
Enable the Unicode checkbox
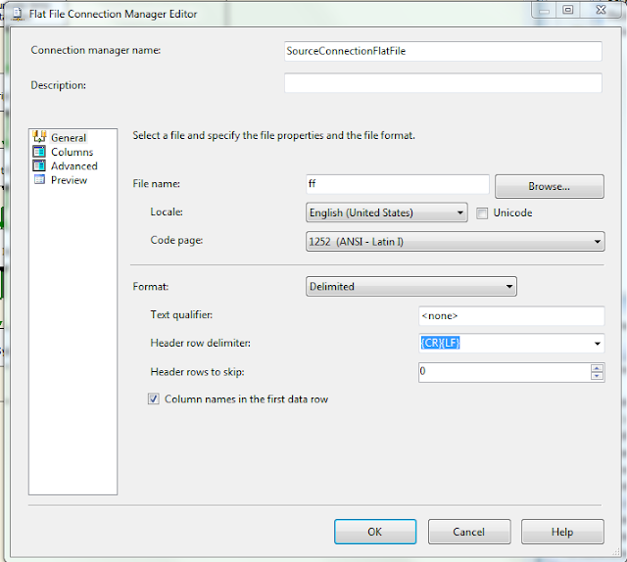tap(482, 213)
